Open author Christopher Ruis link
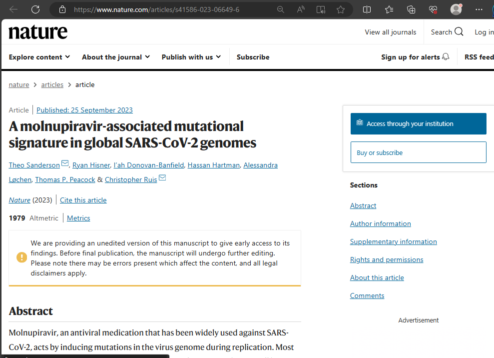The height and width of the screenshot is (358, 494). (x=131, y=180)
